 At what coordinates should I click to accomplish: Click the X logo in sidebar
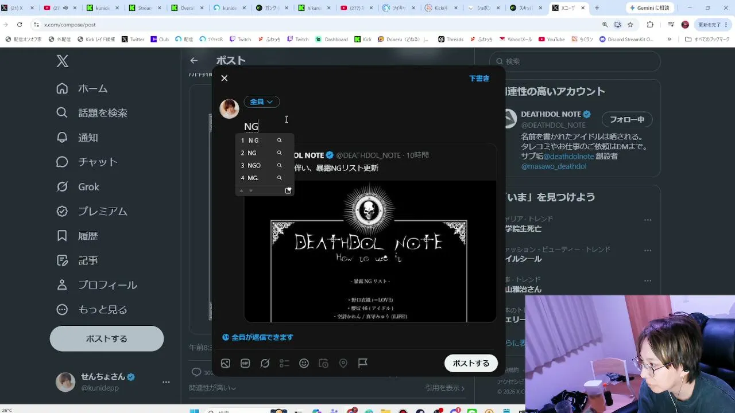(x=63, y=61)
